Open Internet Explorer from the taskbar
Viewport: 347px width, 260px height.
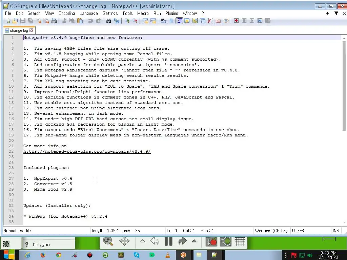(x=27, y=255)
